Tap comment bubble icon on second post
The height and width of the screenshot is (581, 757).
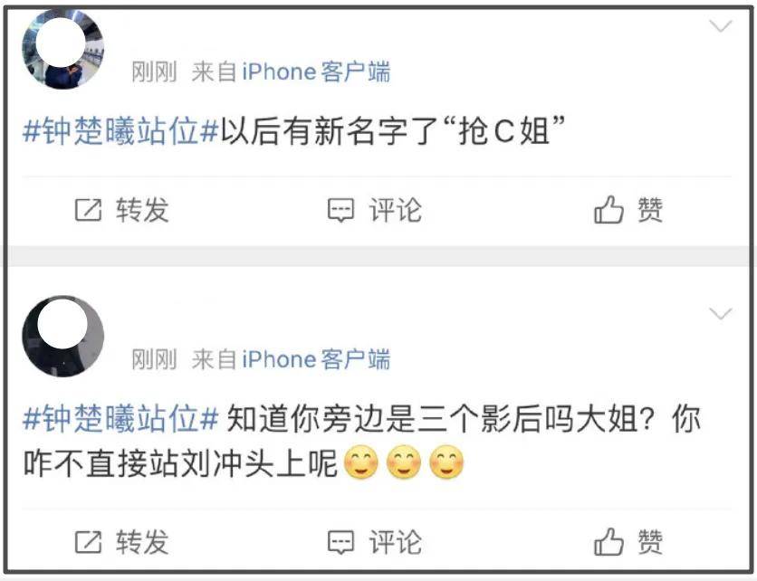[x=340, y=542]
